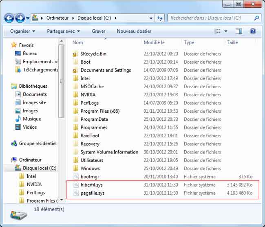
Task: Open the Organiser dropdown menu
Action: (22, 31)
